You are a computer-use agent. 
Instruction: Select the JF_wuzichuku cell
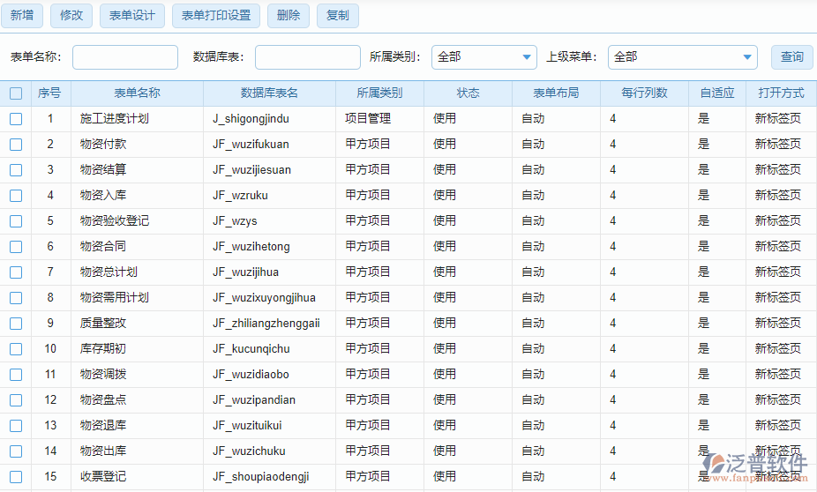click(x=269, y=451)
